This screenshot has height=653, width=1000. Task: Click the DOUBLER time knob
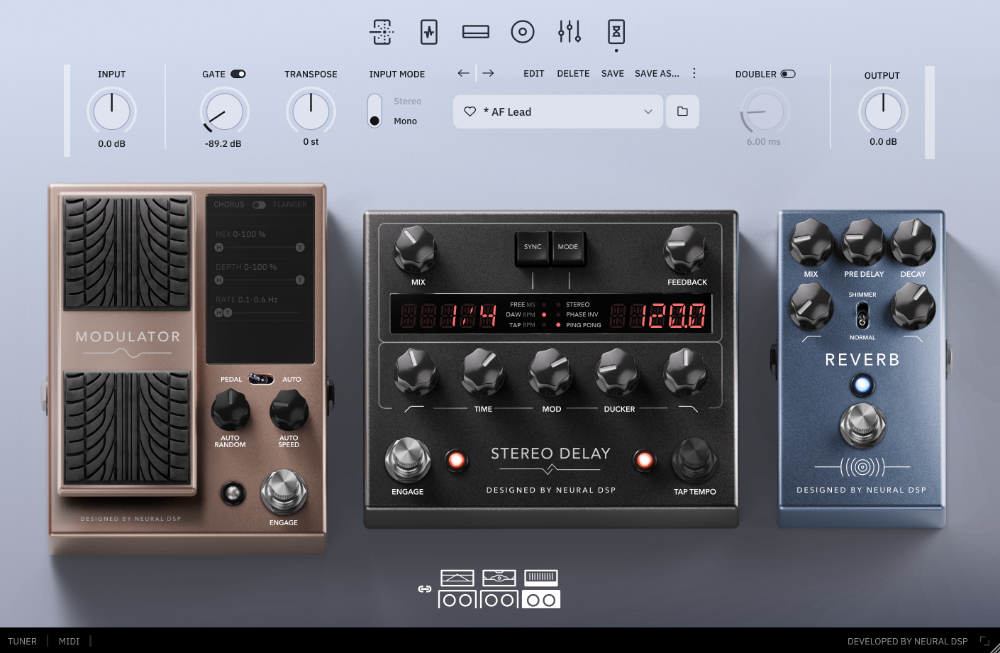(765, 111)
